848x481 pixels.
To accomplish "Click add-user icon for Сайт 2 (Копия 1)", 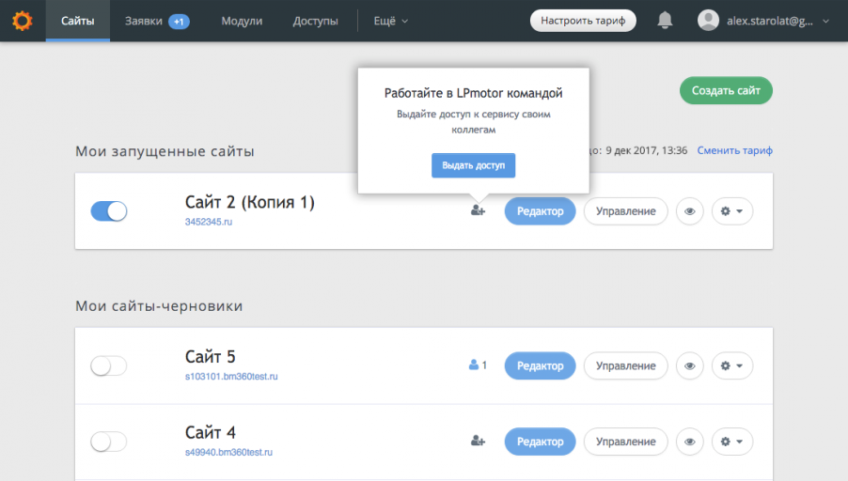I will click(478, 210).
